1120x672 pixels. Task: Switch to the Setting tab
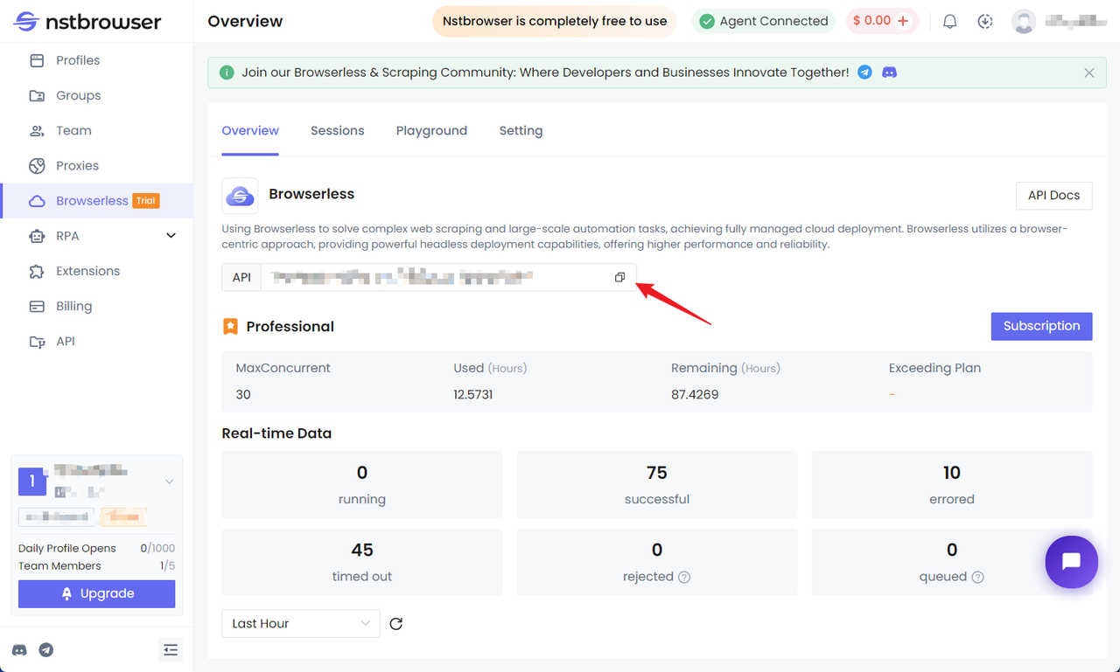pos(521,131)
